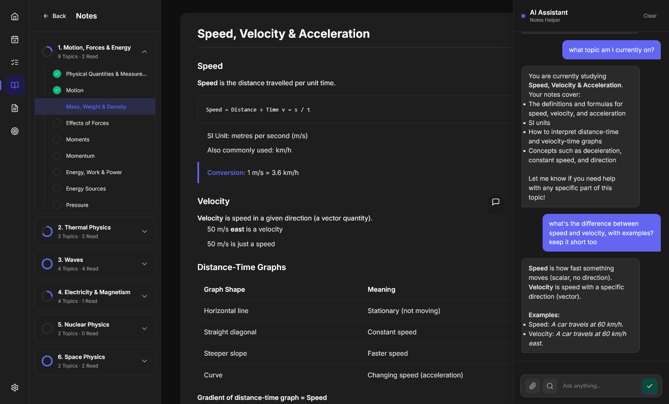669x404 pixels.
Task: Uncheck the green checkmark on Motion
Action: click(57, 90)
